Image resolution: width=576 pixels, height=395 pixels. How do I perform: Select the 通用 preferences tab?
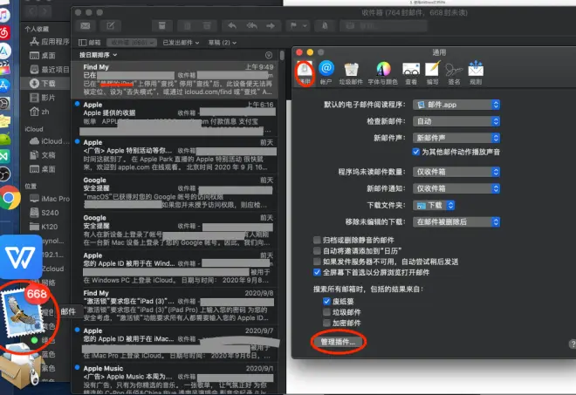[305, 73]
